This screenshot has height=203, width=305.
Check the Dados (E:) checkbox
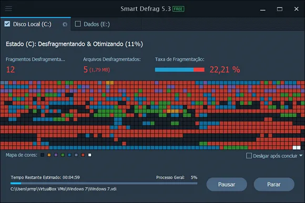point(78,24)
